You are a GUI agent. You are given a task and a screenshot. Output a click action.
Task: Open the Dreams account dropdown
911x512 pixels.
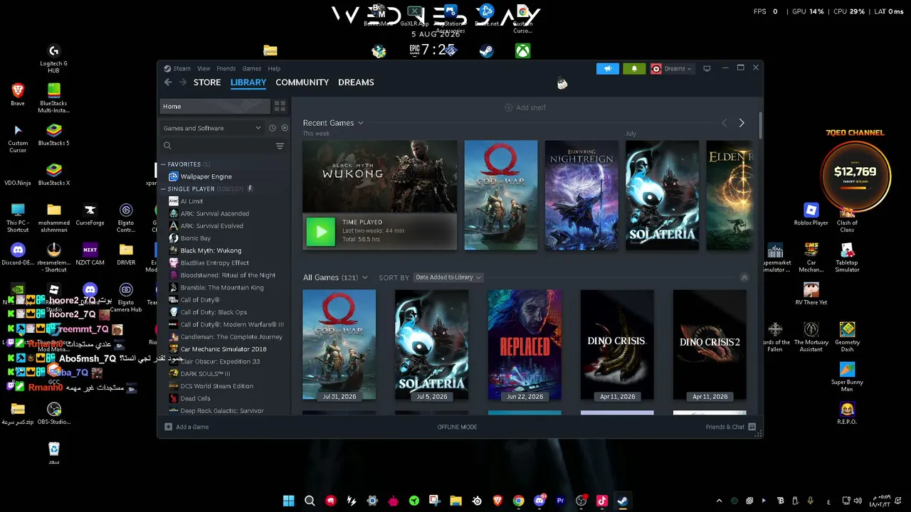pos(671,68)
